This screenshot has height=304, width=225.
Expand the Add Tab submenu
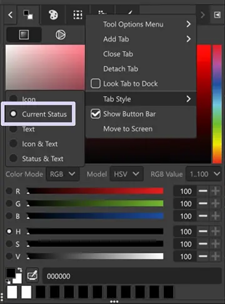(x=141, y=39)
